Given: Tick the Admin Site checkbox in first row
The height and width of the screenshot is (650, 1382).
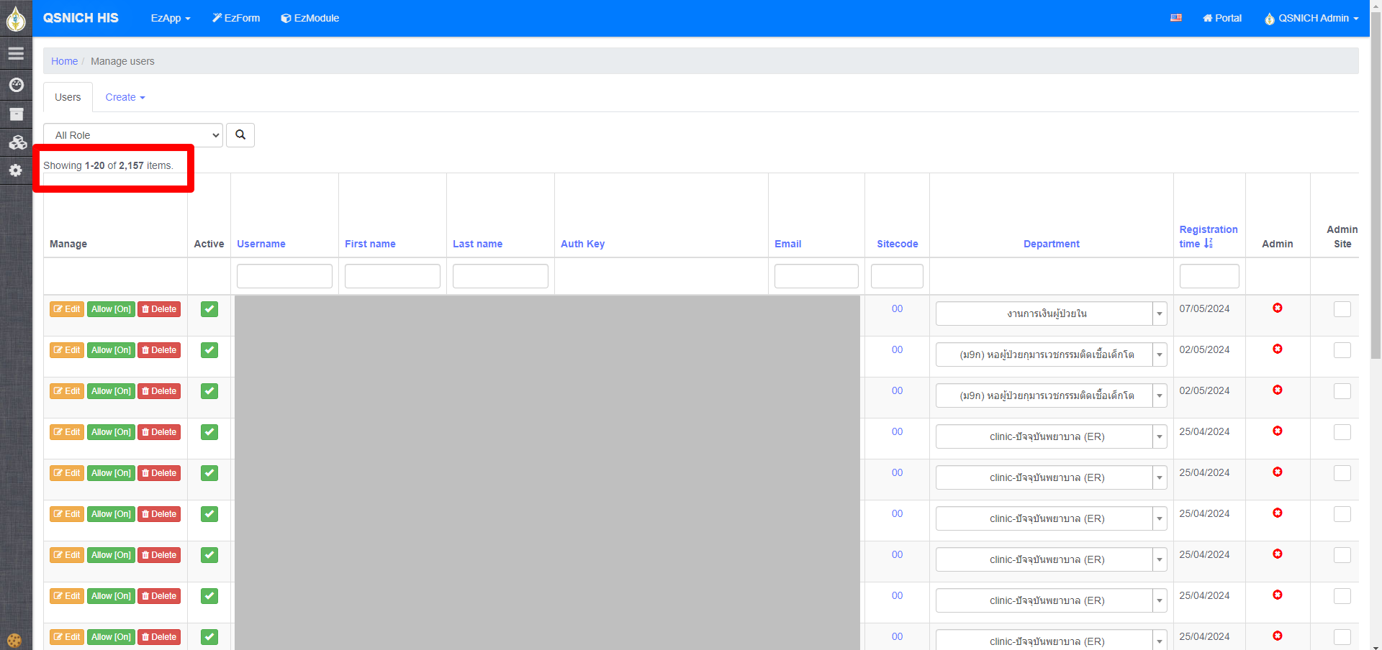Looking at the screenshot, I should 1342,309.
